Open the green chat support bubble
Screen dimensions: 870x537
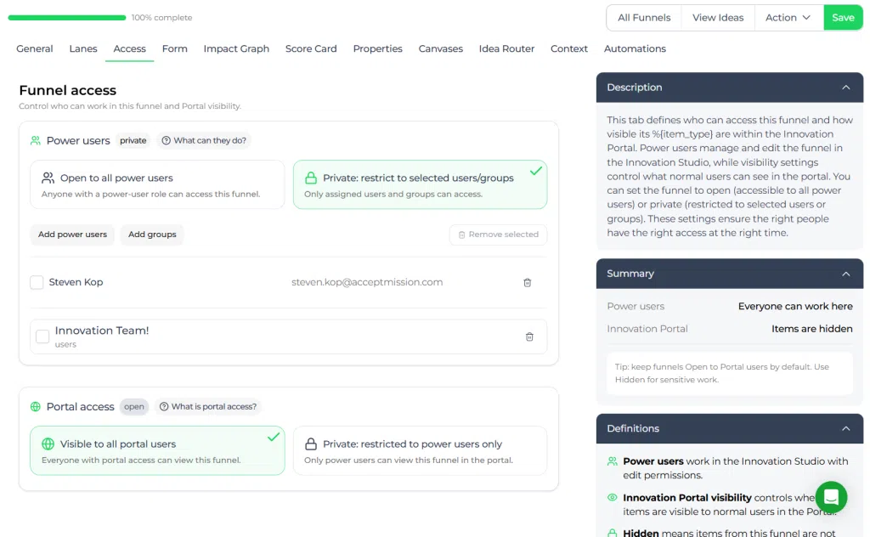click(x=831, y=496)
